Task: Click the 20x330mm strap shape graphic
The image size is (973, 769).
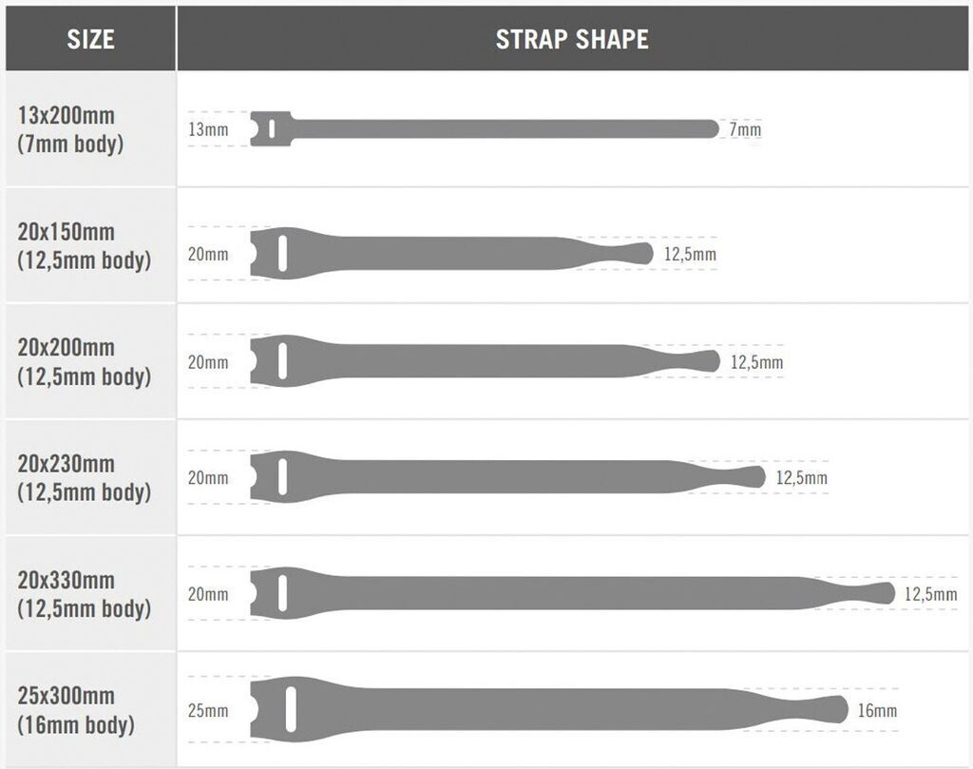Action: 570,593
